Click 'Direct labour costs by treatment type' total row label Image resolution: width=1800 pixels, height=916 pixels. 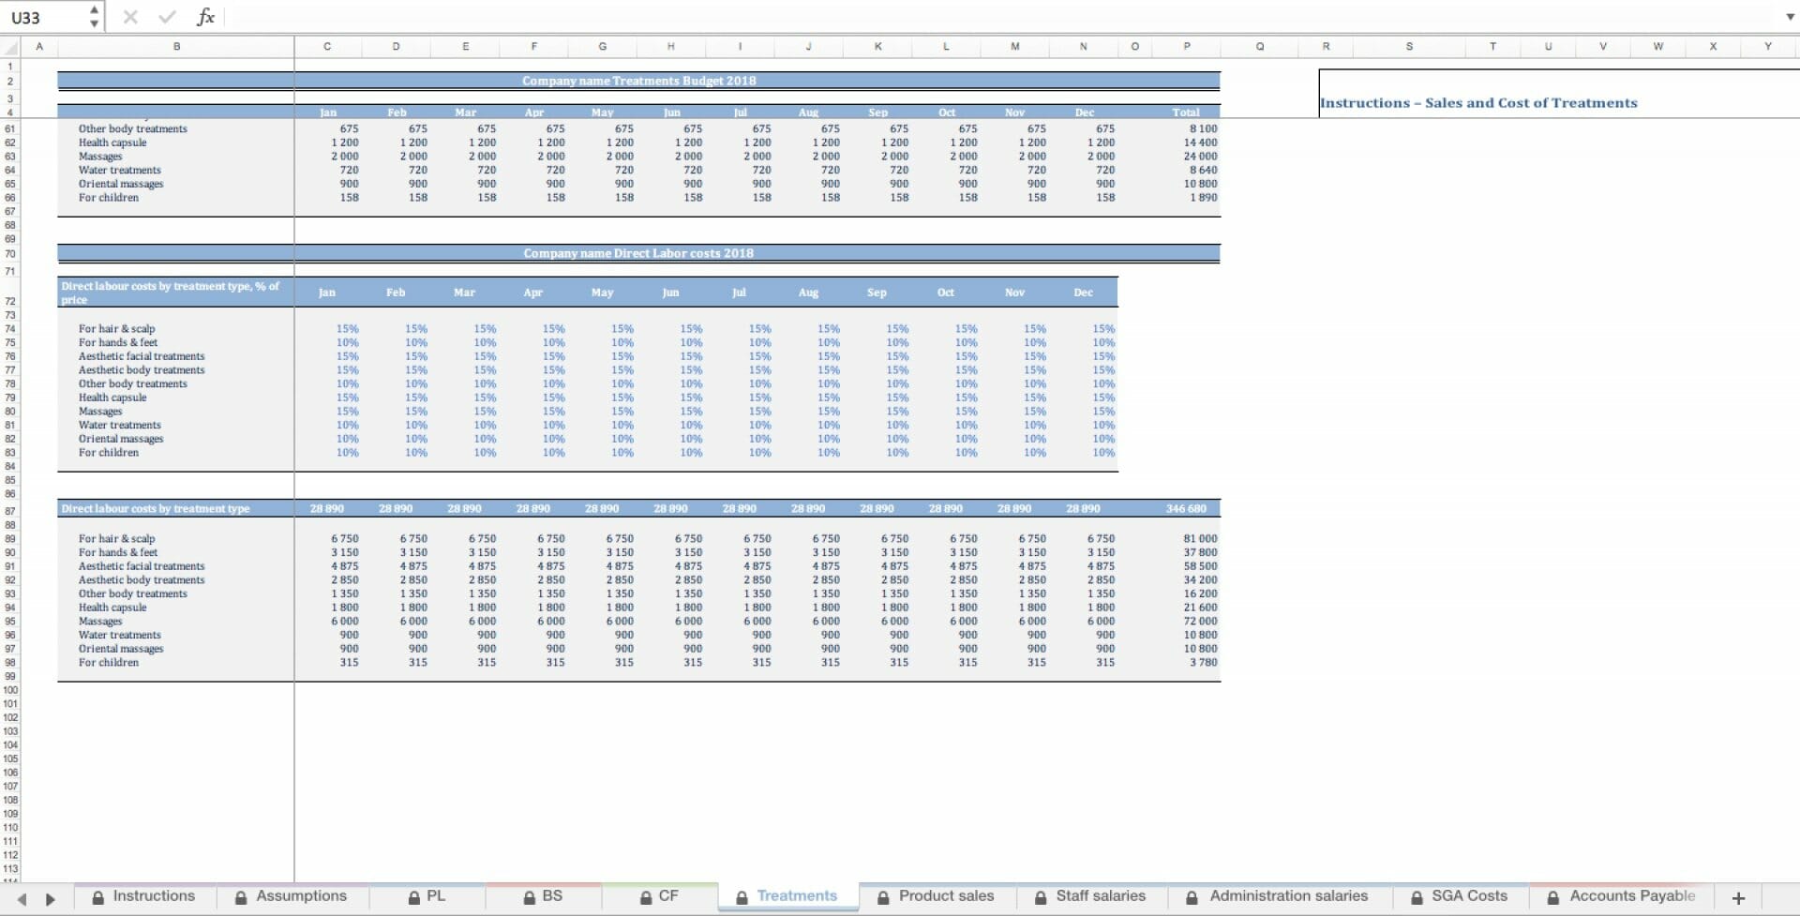pos(156,509)
